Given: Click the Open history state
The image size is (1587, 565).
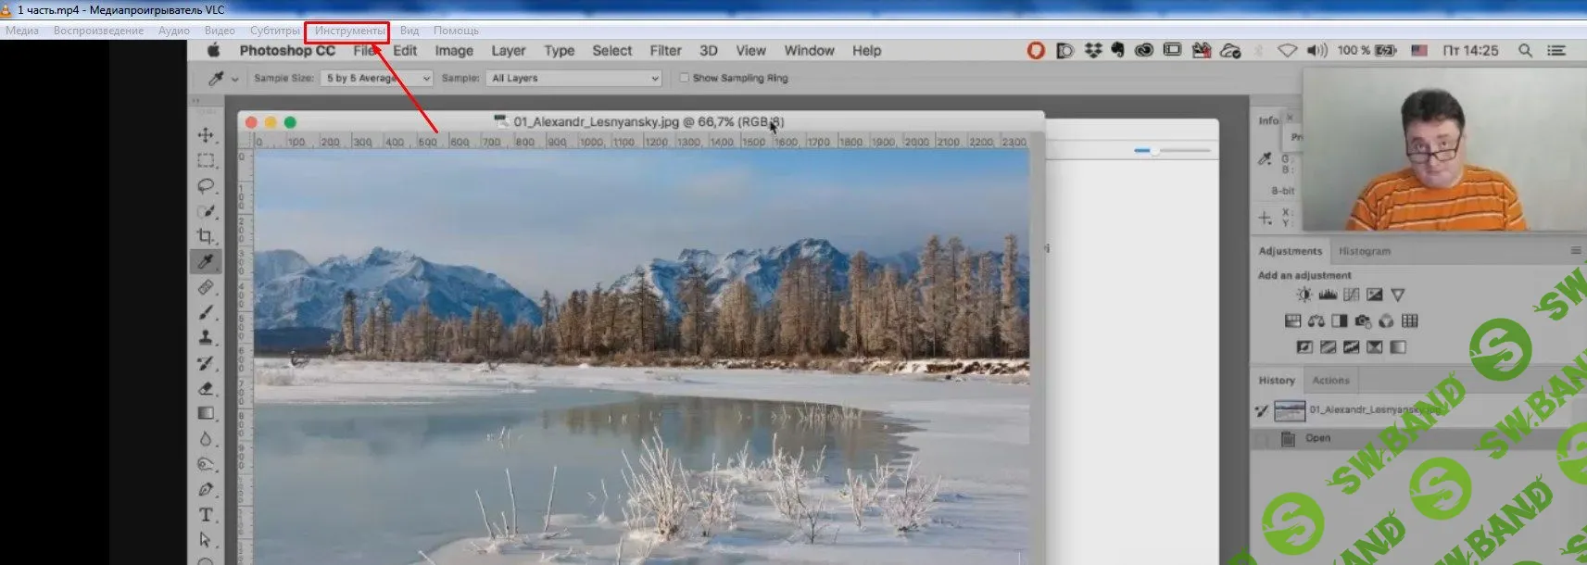Looking at the screenshot, I should [x=1317, y=438].
